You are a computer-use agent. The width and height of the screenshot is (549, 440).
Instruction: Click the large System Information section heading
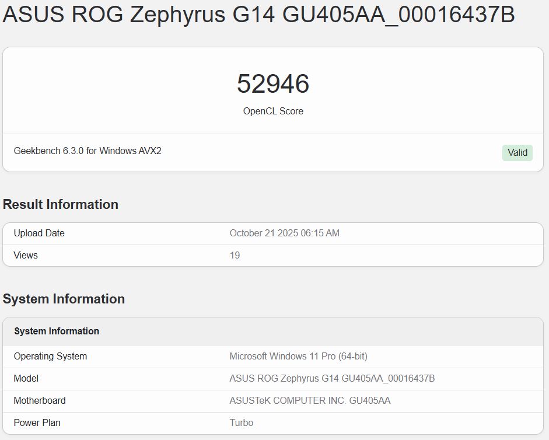pos(64,299)
